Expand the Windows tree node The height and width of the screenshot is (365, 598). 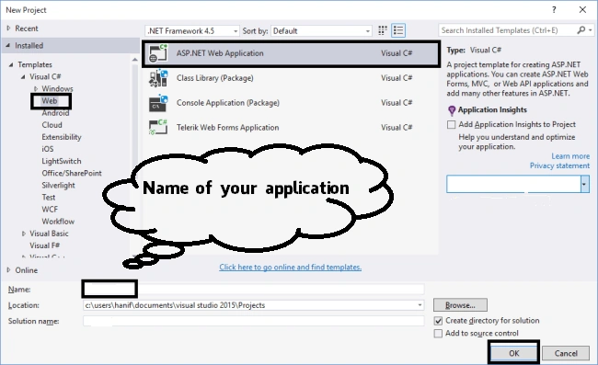point(36,89)
